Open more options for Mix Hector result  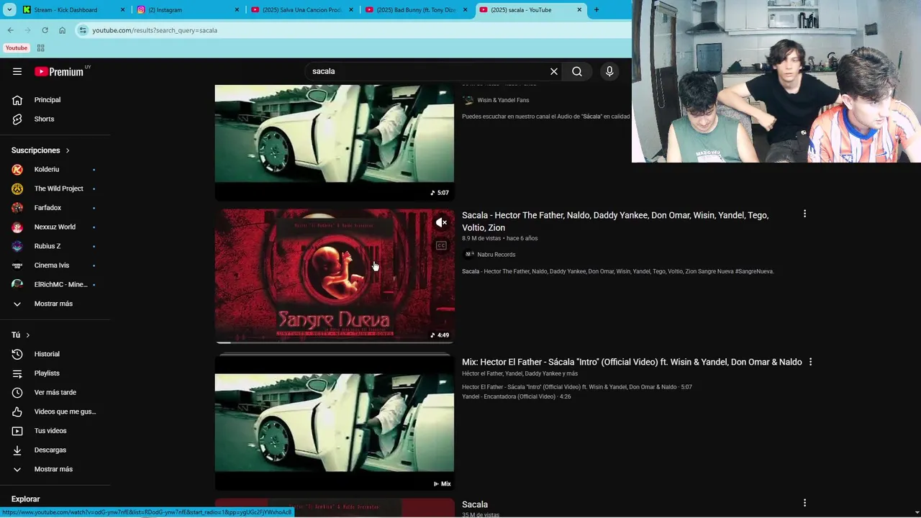(x=810, y=362)
